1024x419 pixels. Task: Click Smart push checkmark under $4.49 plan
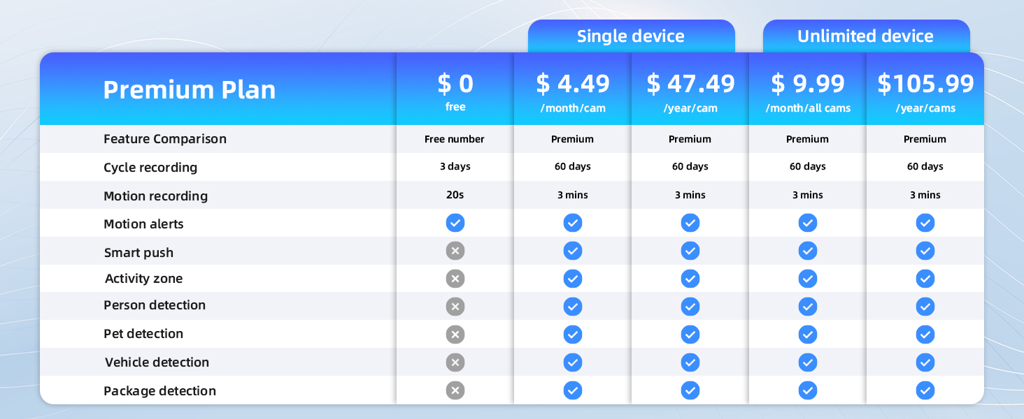573,251
